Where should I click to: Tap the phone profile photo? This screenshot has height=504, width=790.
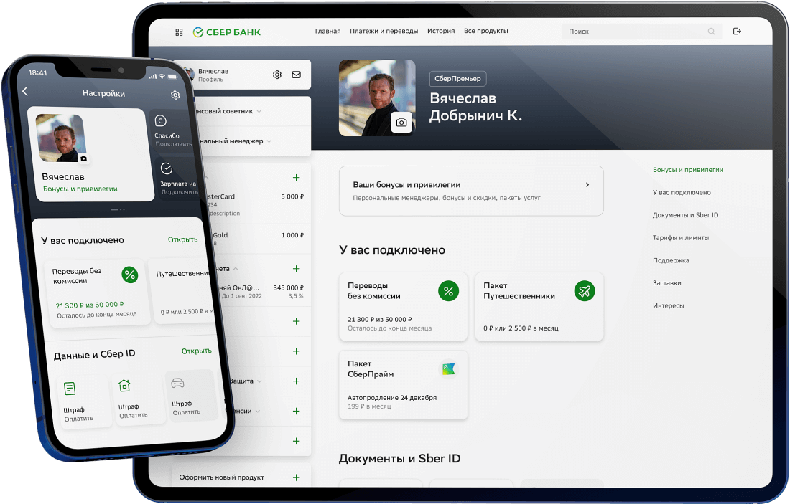(62, 138)
